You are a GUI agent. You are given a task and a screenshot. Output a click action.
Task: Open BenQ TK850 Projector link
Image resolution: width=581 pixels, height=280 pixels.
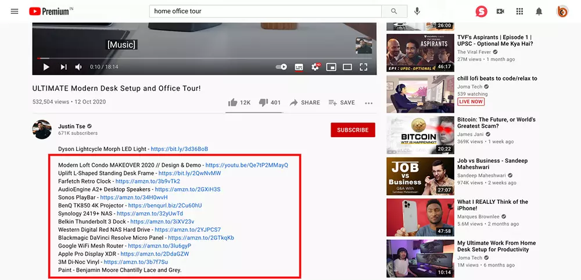tap(165, 206)
